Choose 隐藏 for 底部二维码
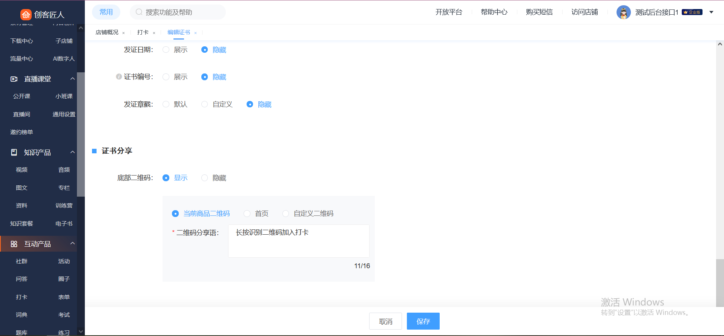 [x=205, y=178]
